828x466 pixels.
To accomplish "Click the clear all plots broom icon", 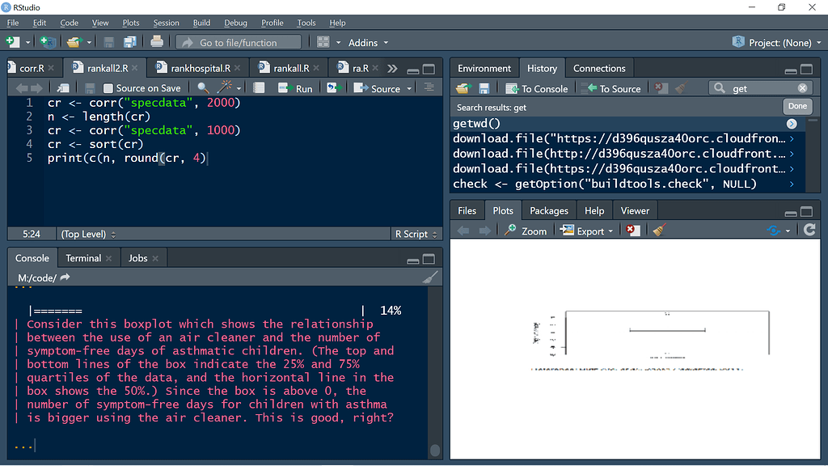I will tap(657, 230).
